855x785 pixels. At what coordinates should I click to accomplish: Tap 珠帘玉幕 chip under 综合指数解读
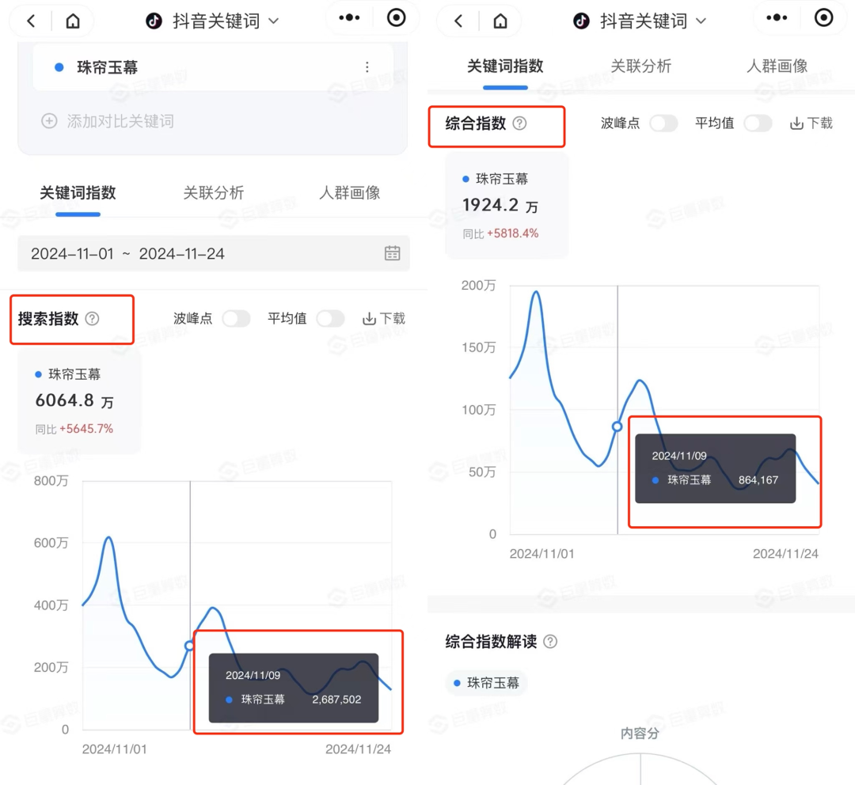(x=486, y=682)
